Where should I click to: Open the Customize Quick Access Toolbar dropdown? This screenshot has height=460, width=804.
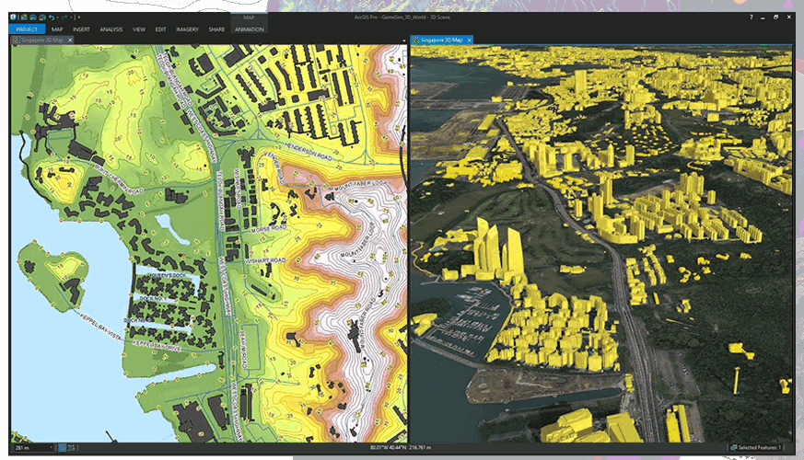[x=79, y=17]
